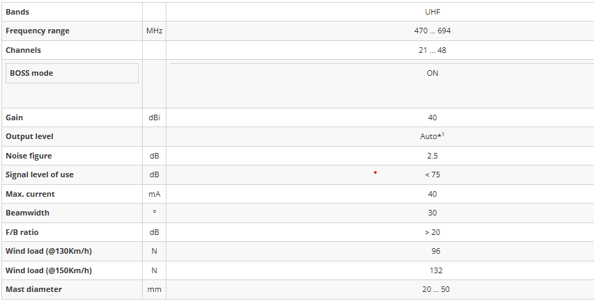The width and height of the screenshot is (594, 301).
Task: Click the 470 ... 694 frequency value
Action: pos(432,31)
